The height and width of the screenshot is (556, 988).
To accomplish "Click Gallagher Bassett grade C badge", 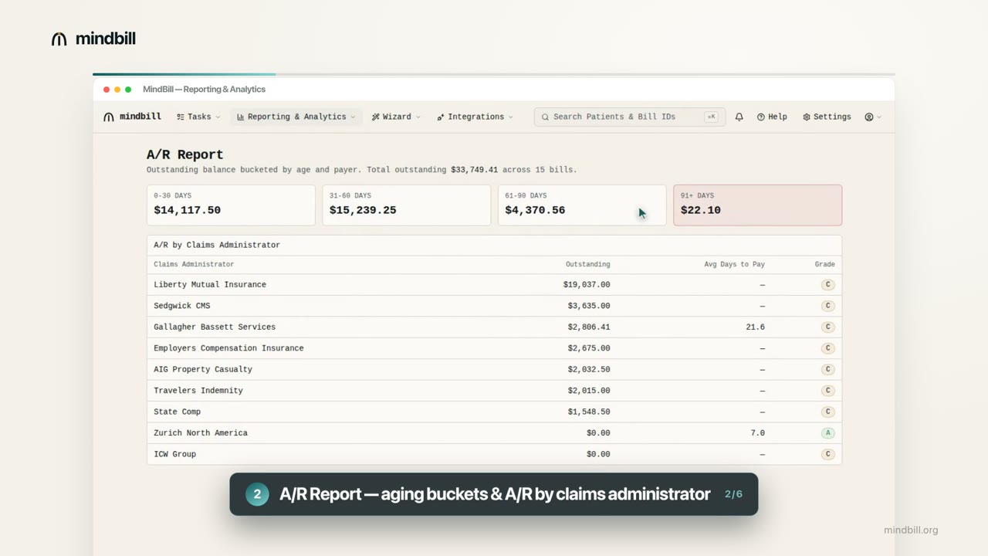I will 828,327.
